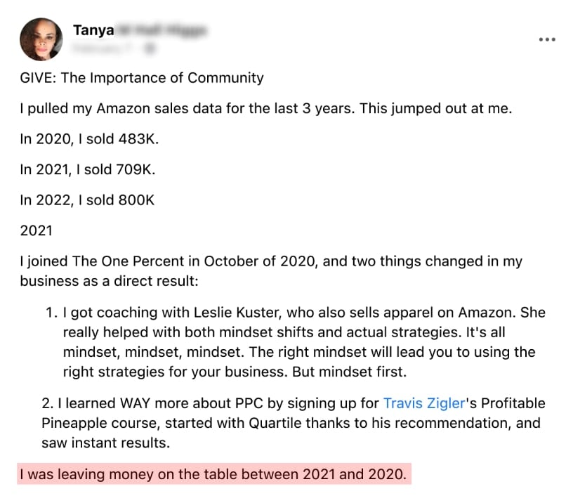Click the Amazon sales data sentence
573x503 pixels.
coord(266,109)
